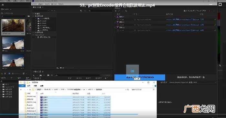Click the properties icon in Explorer title bar
The width and height of the screenshot is (226, 118).
tap(25, 82)
